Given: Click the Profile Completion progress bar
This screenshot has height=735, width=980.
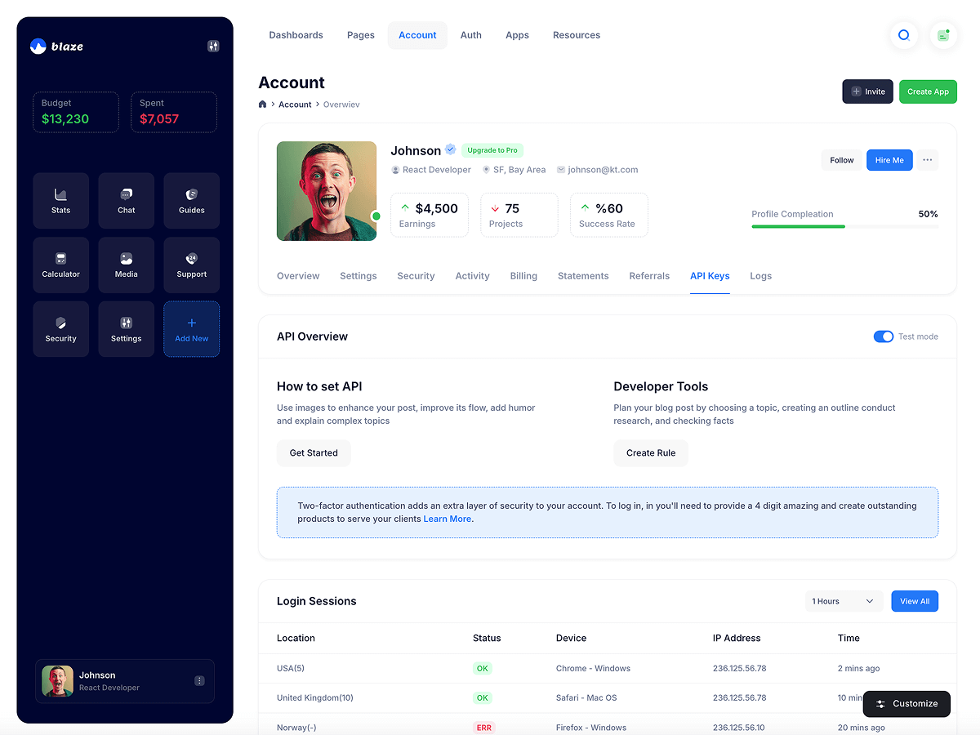Looking at the screenshot, I should click(x=844, y=226).
